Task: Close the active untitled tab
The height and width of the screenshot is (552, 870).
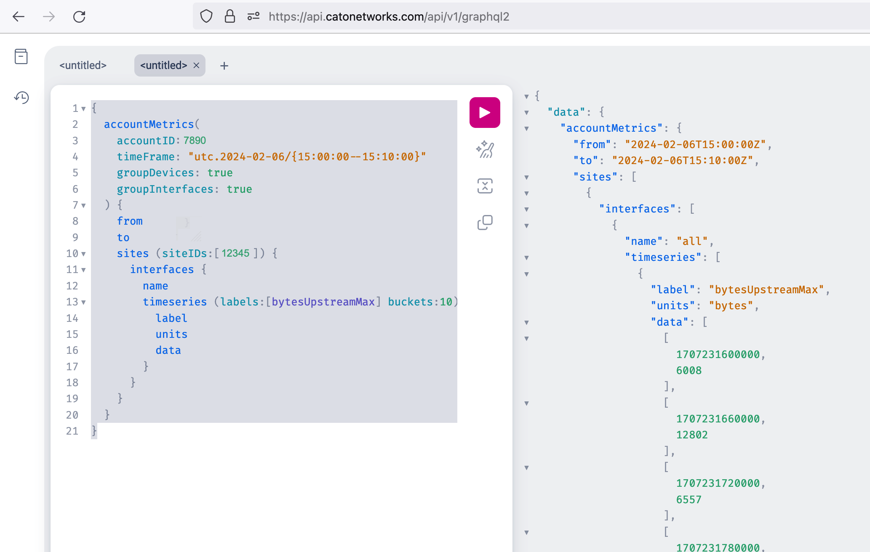Action: point(196,66)
